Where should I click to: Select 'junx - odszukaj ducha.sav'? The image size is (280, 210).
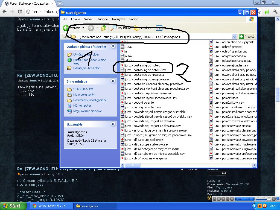click(x=229, y=65)
